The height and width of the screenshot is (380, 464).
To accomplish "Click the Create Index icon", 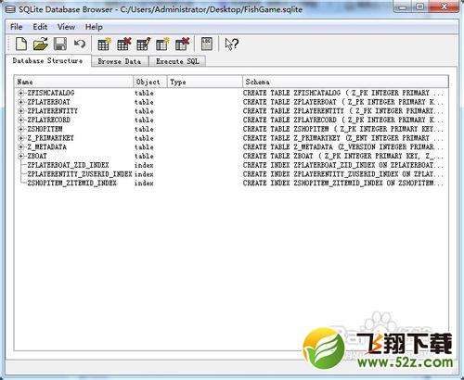I will click(162, 44).
